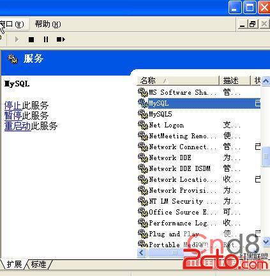Click the vertical scrollbar down arrow

coord(266,241)
